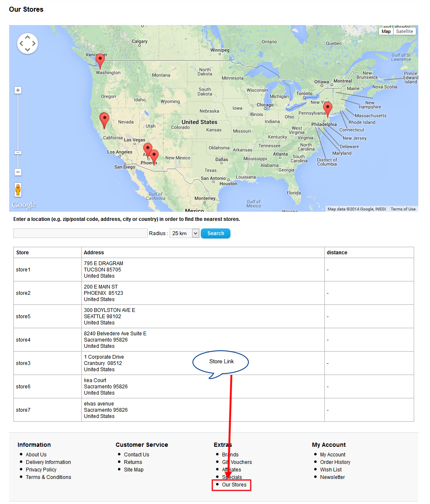Open Terms & Conditions link
430x504 pixels.
[48, 477]
